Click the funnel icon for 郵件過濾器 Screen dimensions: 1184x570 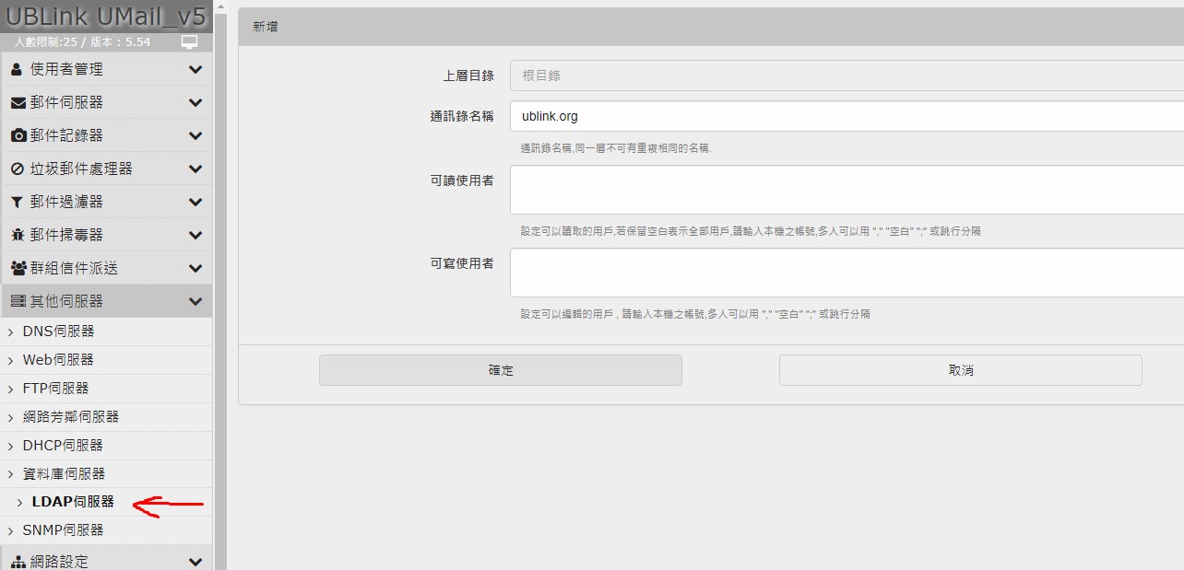click(x=17, y=203)
